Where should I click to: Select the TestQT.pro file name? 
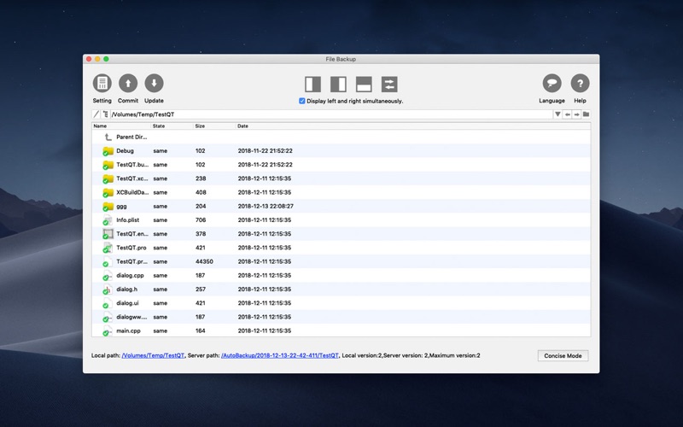coord(131,248)
